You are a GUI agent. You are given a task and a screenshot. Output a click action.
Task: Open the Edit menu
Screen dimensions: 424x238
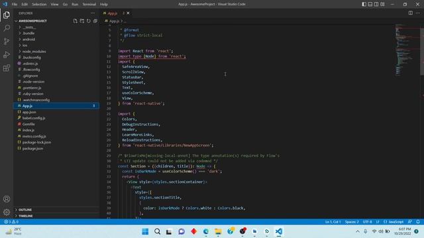[x=25, y=5]
